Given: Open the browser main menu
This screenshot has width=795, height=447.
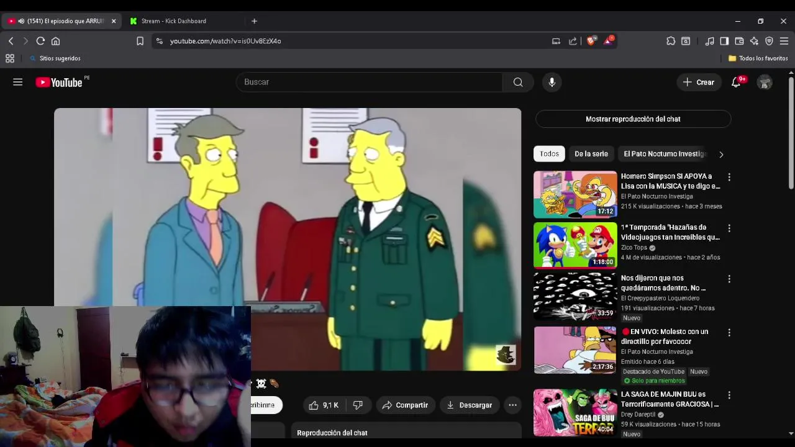Looking at the screenshot, I should pos(784,41).
